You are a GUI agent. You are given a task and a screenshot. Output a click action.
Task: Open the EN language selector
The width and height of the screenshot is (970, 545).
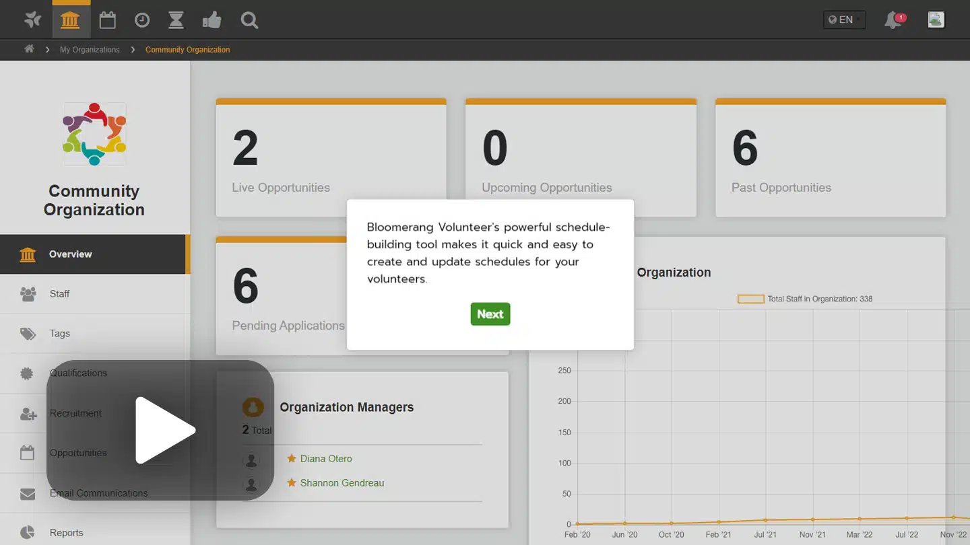click(x=844, y=20)
